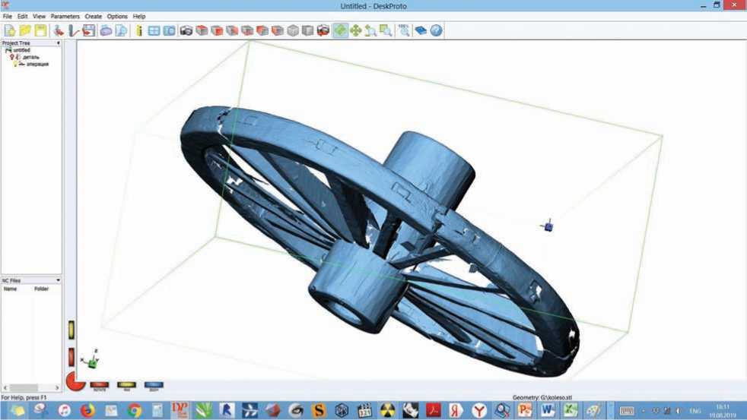The height and width of the screenshot is (420, 747).
Task: Click the ENG language indicator in tray
Action: tap(695, 411)
